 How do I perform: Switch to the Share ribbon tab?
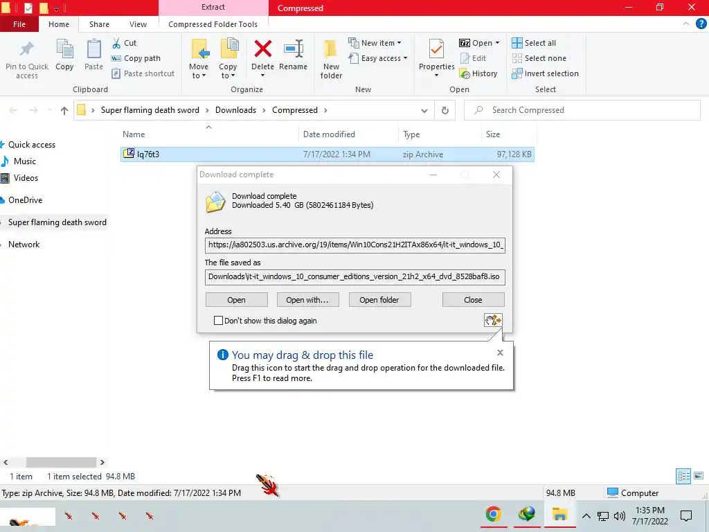click(x=99, y=24)
